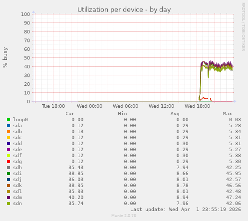Click sdk max value 46.56
The height and width of the screenshot is (221, 248).
click(x=234, y=186)
